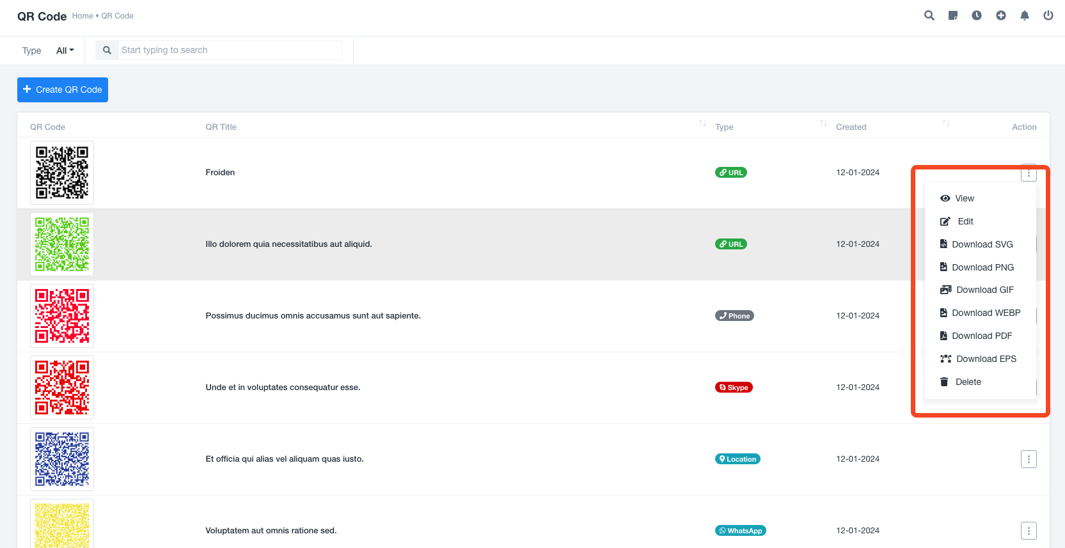Select View from the action menu
This screenshot has width=1065, height=548.
point(980,198)
